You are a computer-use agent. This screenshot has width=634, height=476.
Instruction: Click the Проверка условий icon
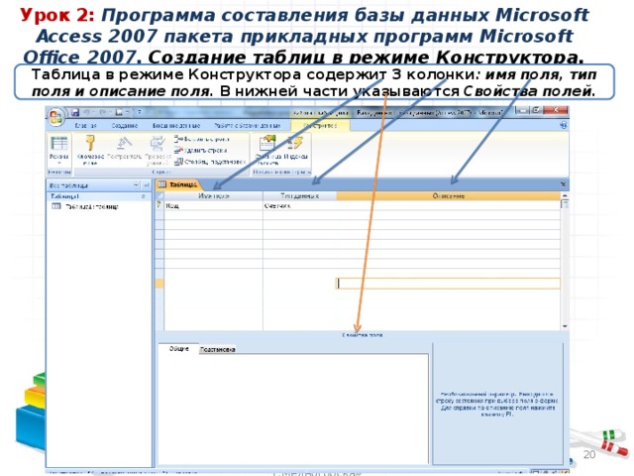coord(158,143)
